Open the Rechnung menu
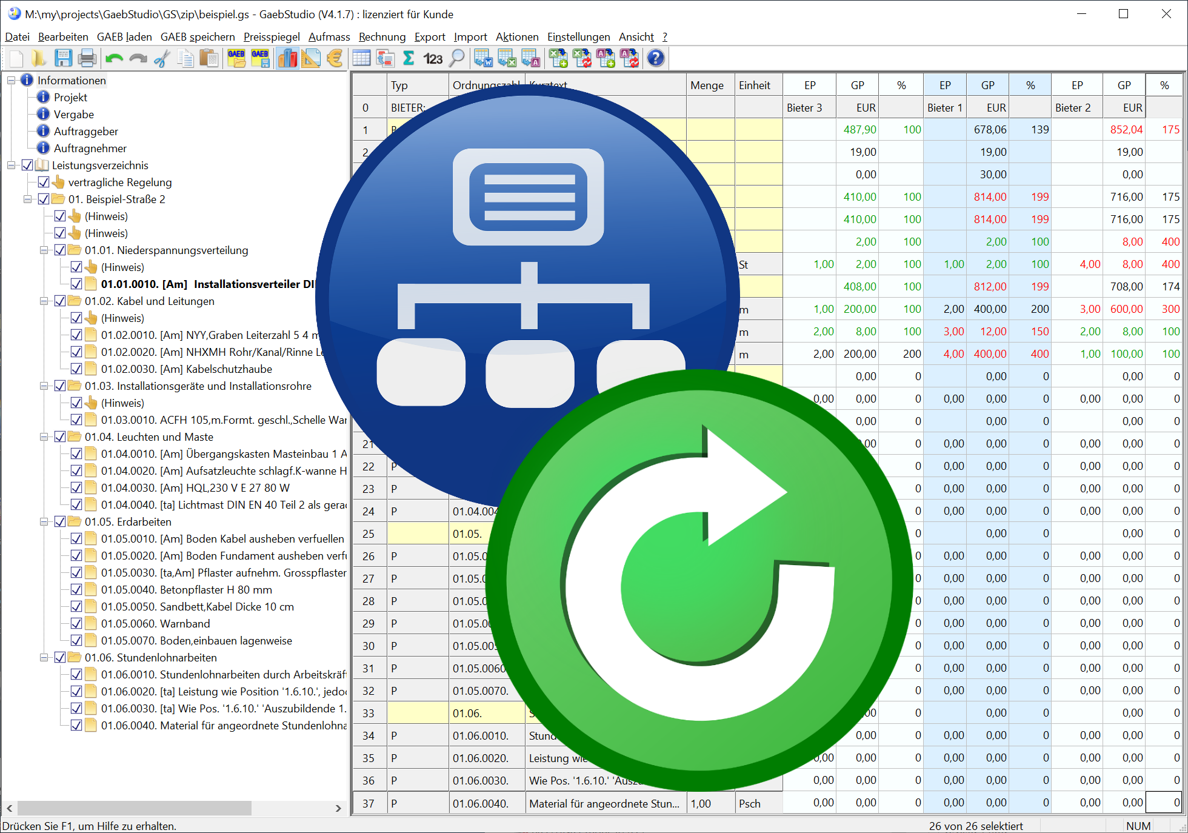 click(382, 37)
